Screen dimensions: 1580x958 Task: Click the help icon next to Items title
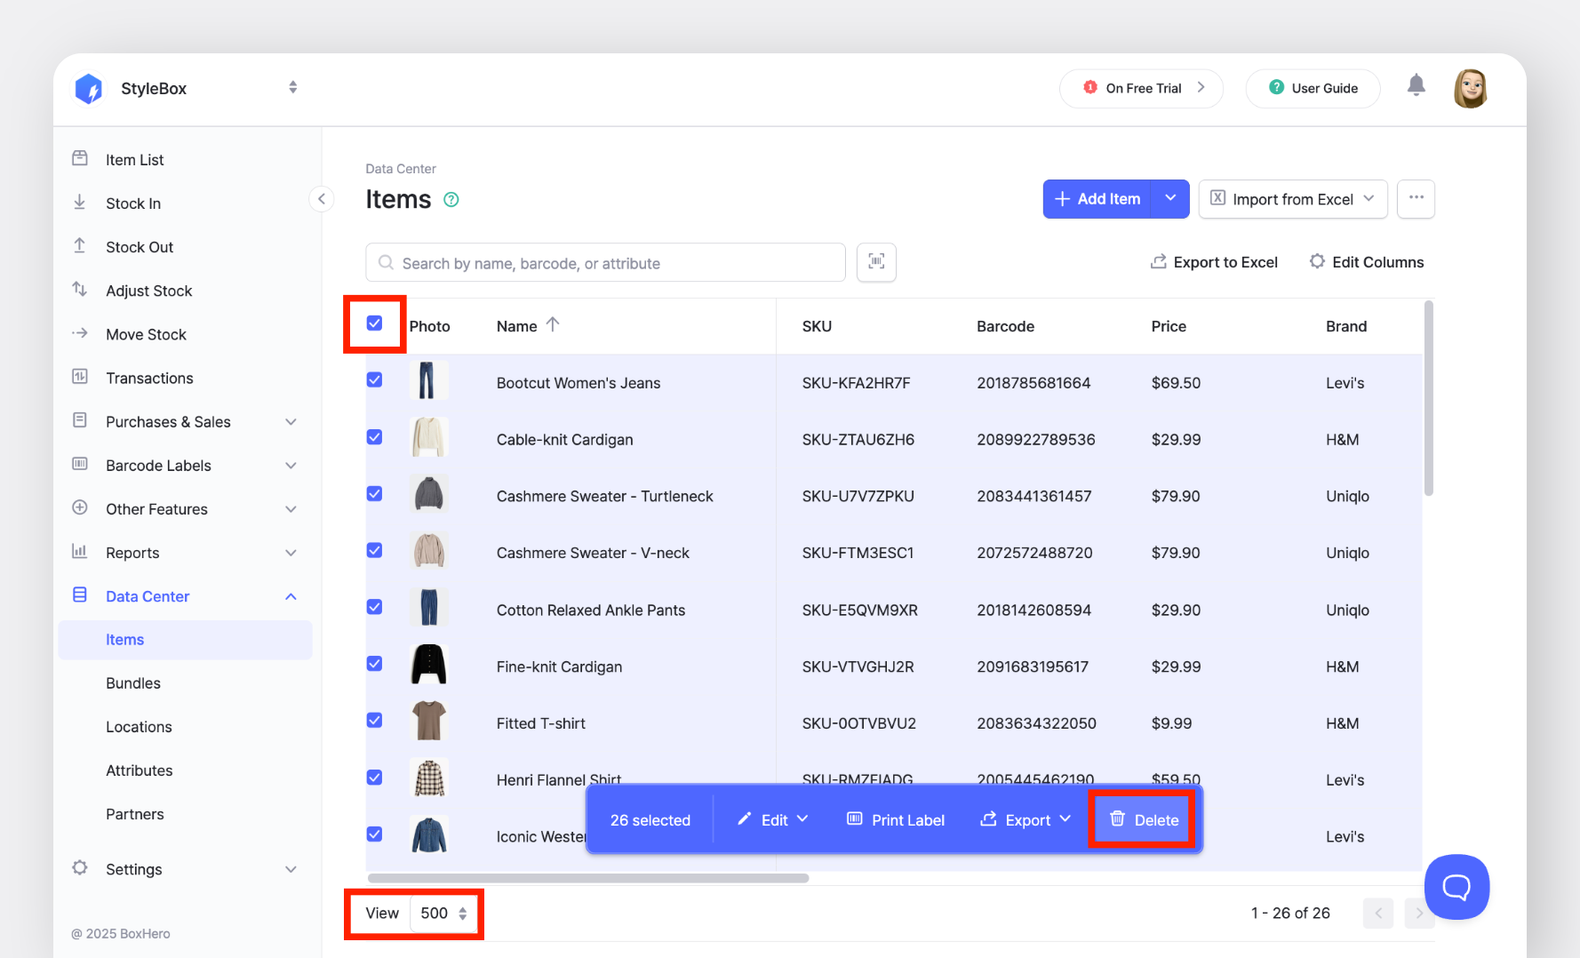[x=451, y=200]
